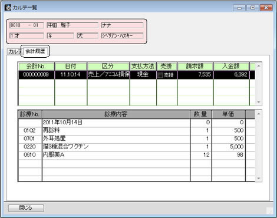Viewport: 277px width, 218px height.
Task: Switch to the カルテ tab
Action: [x=15, y=52]
